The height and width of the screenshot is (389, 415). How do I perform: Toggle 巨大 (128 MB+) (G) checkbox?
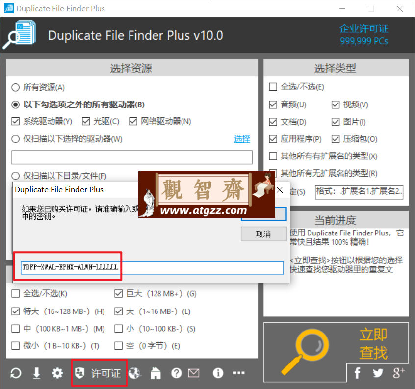(x=119, y=293)
